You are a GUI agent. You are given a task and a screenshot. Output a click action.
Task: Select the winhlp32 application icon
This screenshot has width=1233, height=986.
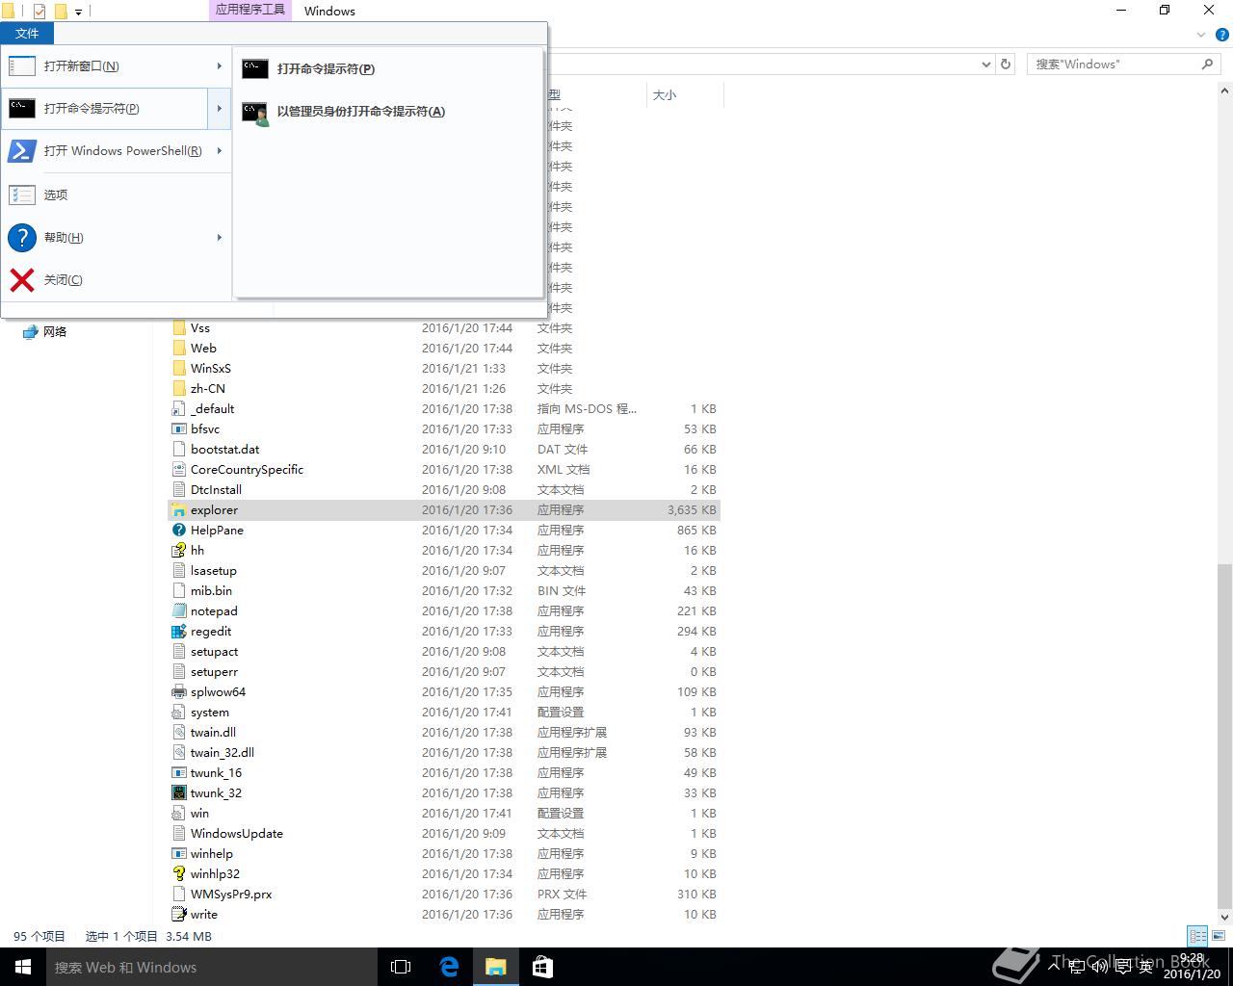(x=178, y=874)
